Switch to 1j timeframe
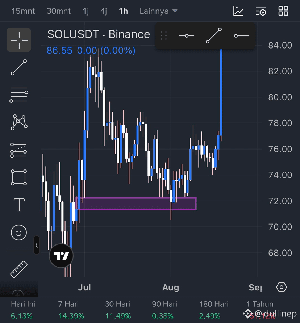Viewport: 300px width, 323px height. pos(86,11)
